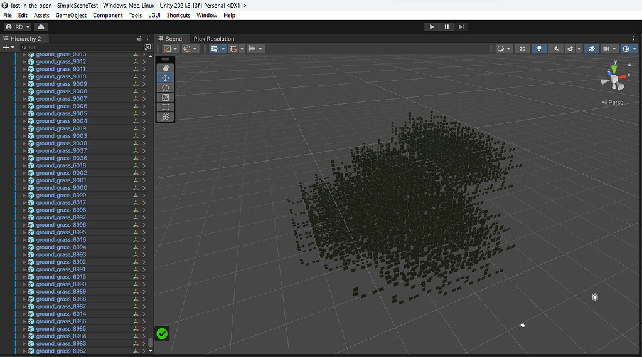This screenshot has width=642, height=357.
Task: Step forward one frame
Action: pos(461,27)
